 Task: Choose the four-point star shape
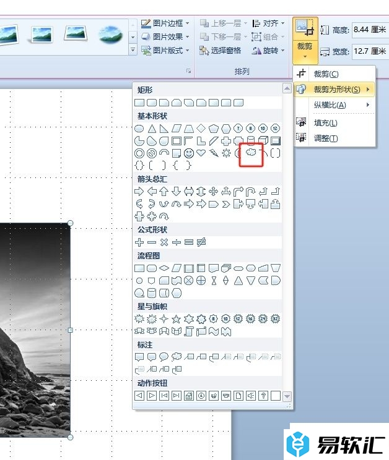[164, 319]
